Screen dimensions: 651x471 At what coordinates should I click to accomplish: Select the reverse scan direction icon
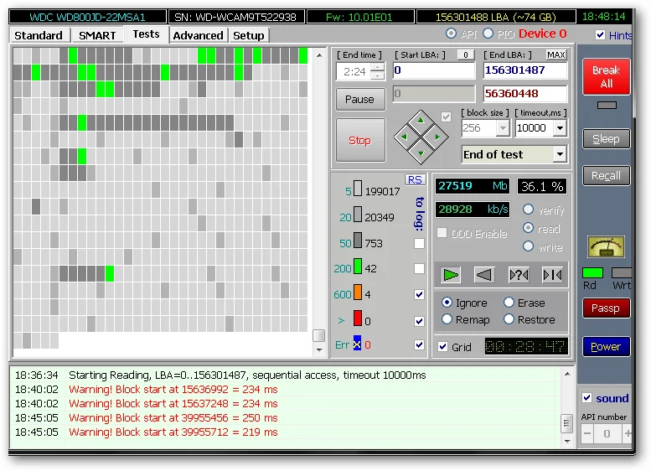click(484, 274)
